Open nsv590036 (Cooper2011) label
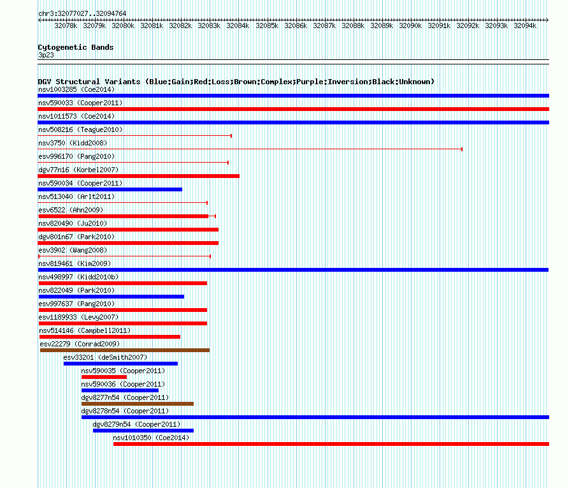This screenshot has height=488, width=567. (x=123, y=384)
